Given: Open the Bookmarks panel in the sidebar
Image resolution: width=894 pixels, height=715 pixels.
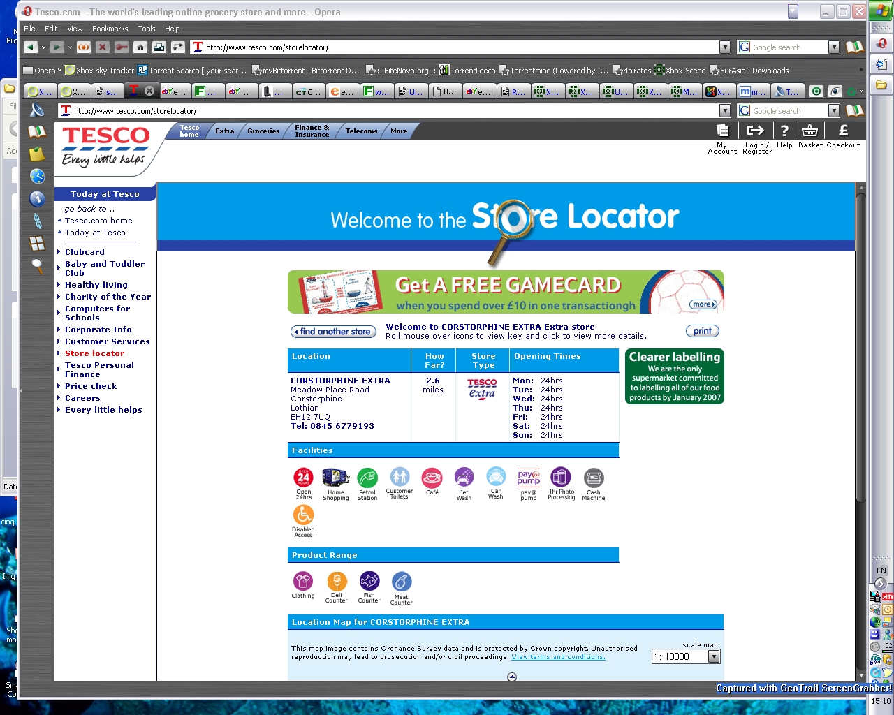Looking at the screenshot, I should tap(37, 132).
